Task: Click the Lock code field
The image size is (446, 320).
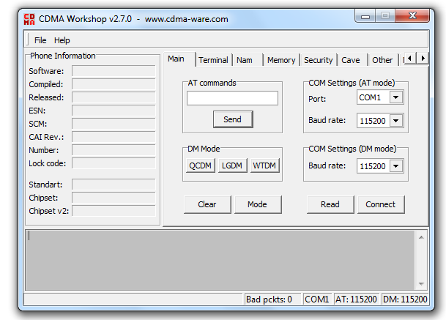Action: click(114, 163)
